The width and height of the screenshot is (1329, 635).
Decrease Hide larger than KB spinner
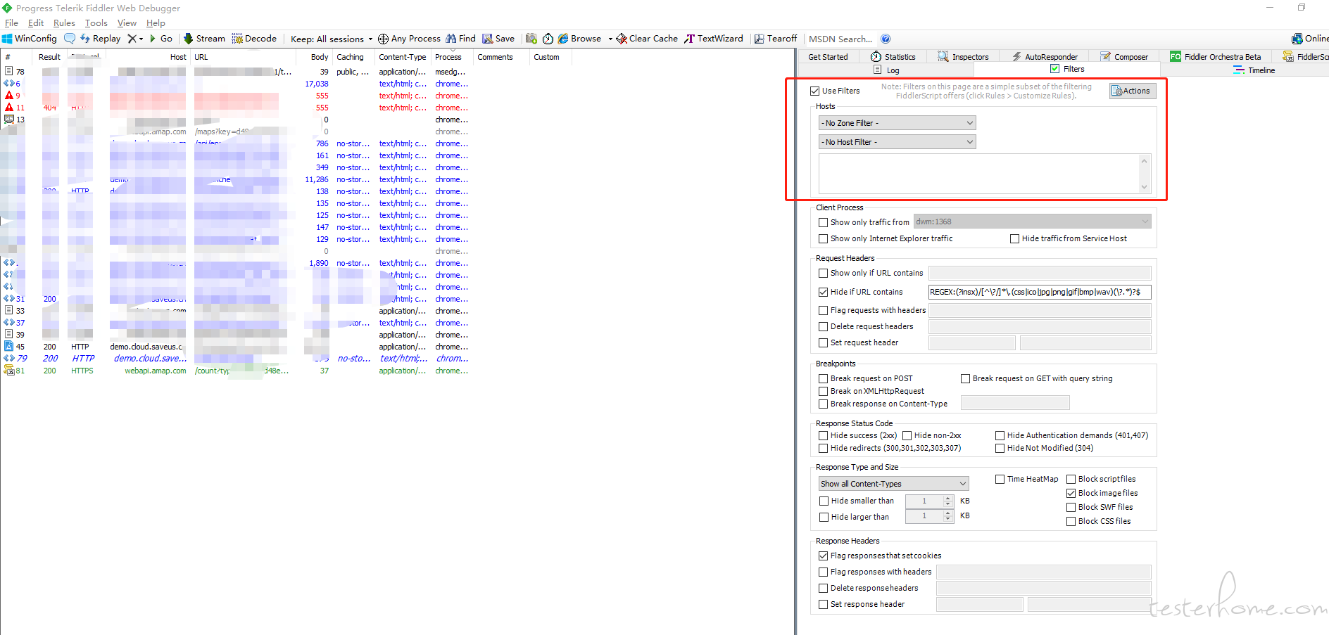point(948,519)
